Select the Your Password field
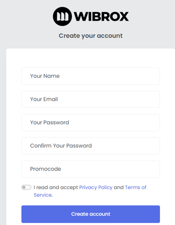Screen dimensions: 175x225 [91, 123]
